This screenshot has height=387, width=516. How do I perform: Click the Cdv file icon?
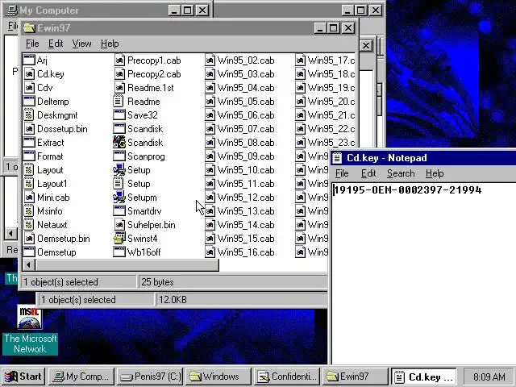coord(29,88)
